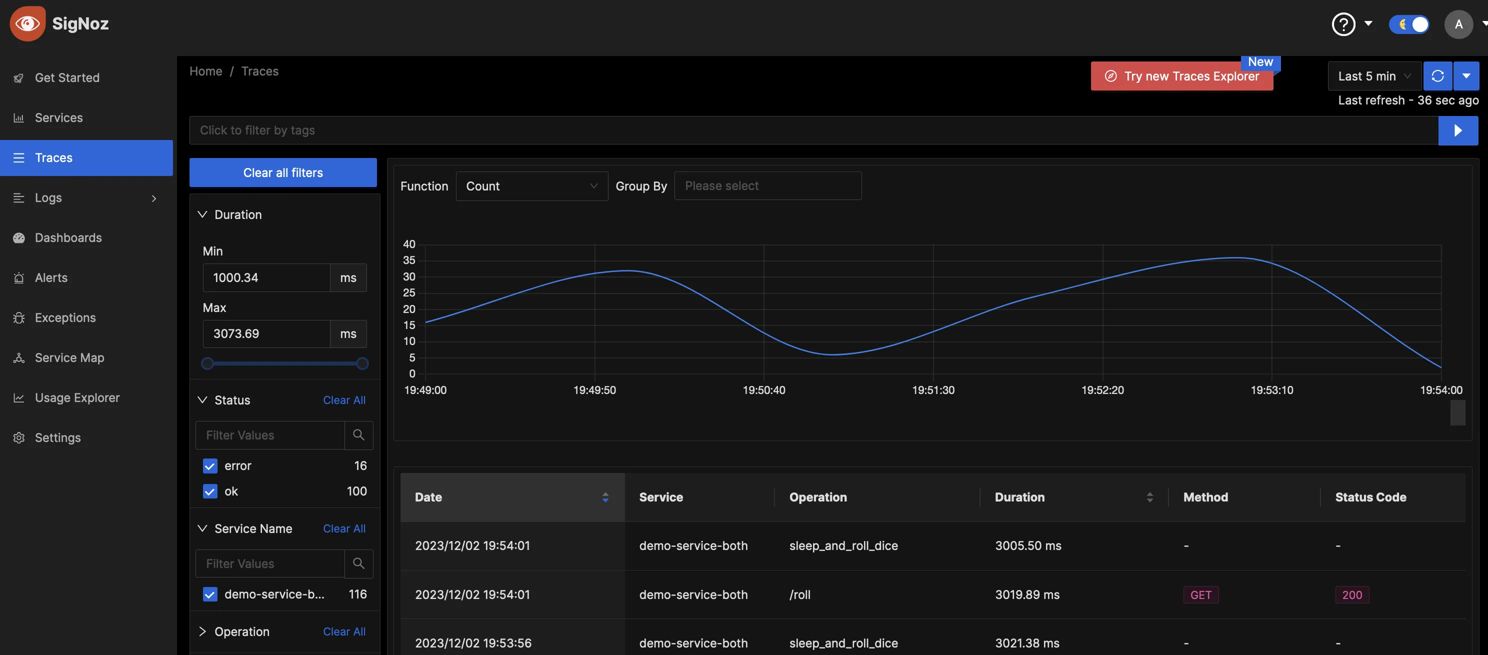Viewport: 1488px width, 655px height.
Task: Collapse the Status filter section
Action: click(202, 399)
